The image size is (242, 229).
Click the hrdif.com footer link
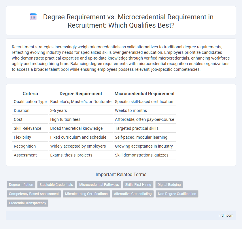[x=226, y=215]
